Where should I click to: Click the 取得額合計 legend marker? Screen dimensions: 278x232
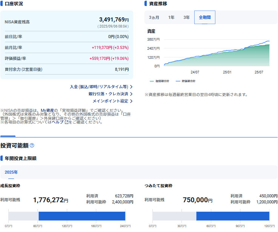coord(152,81)
